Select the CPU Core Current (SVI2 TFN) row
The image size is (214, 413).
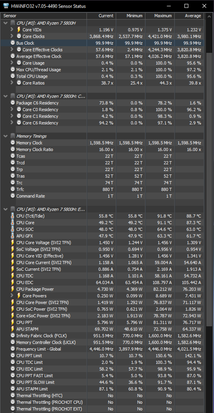click(102, 262)
